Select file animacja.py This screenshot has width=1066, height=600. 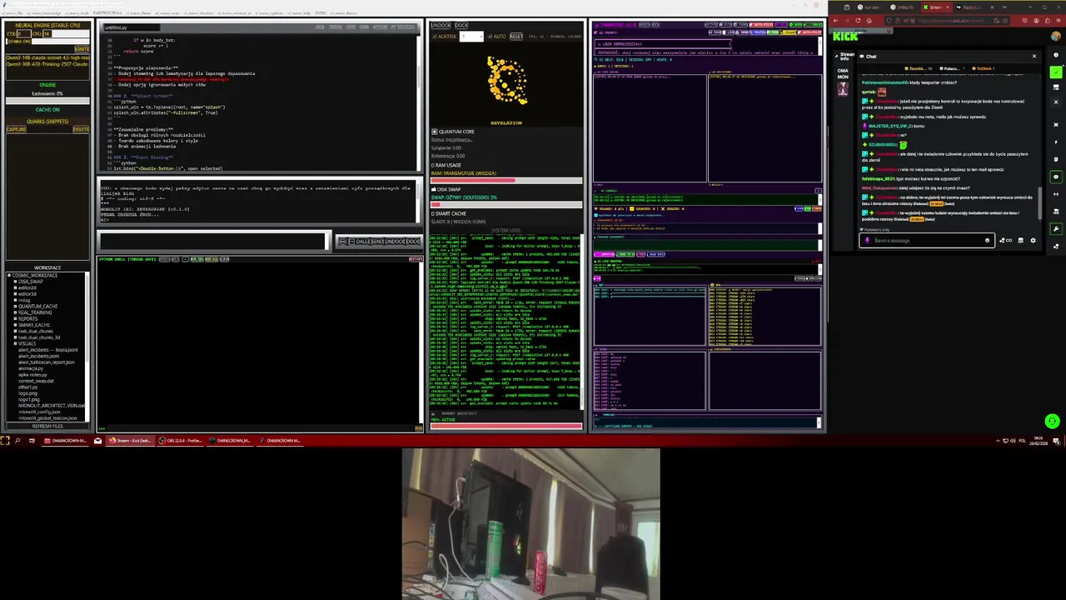pos(31,368)
